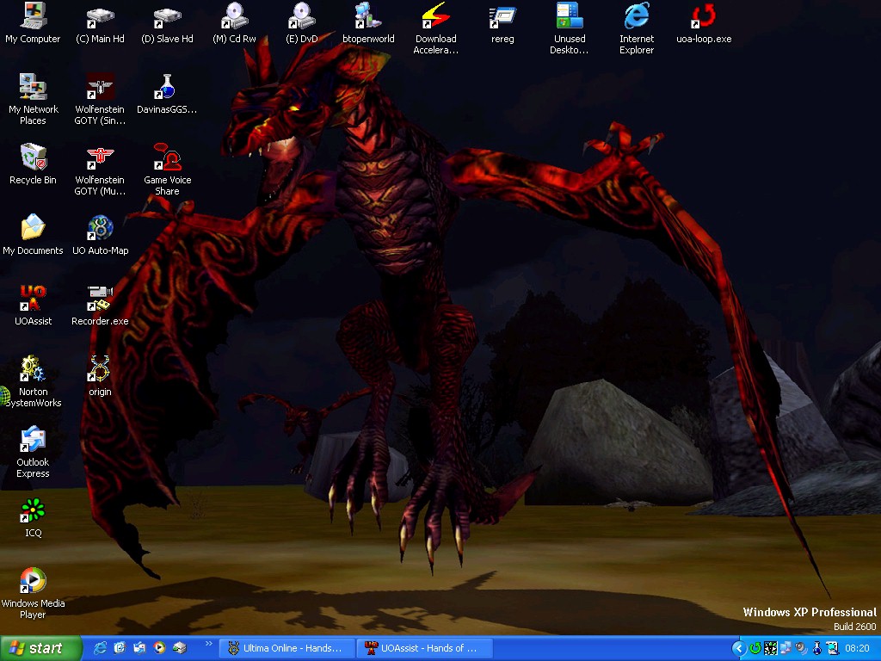Click the (M) Cd Rw drive shortcut

pos(234,22)
